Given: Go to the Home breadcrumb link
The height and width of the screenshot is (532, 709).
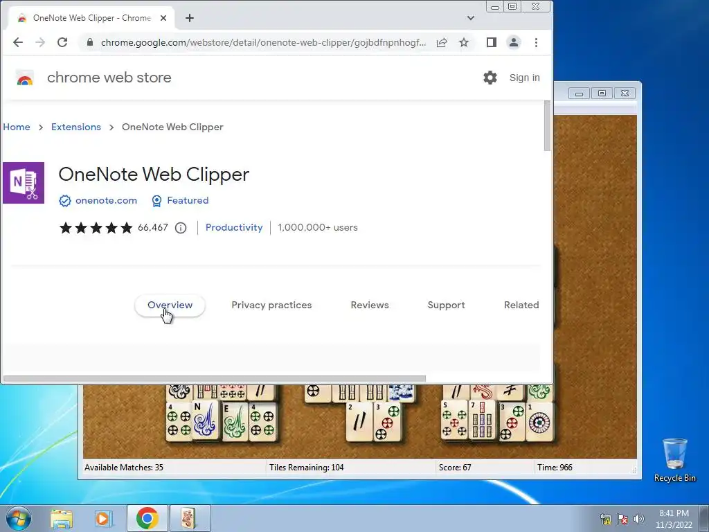Looking at the screenshot, I should pyautogui.click(x=17, y=127).
